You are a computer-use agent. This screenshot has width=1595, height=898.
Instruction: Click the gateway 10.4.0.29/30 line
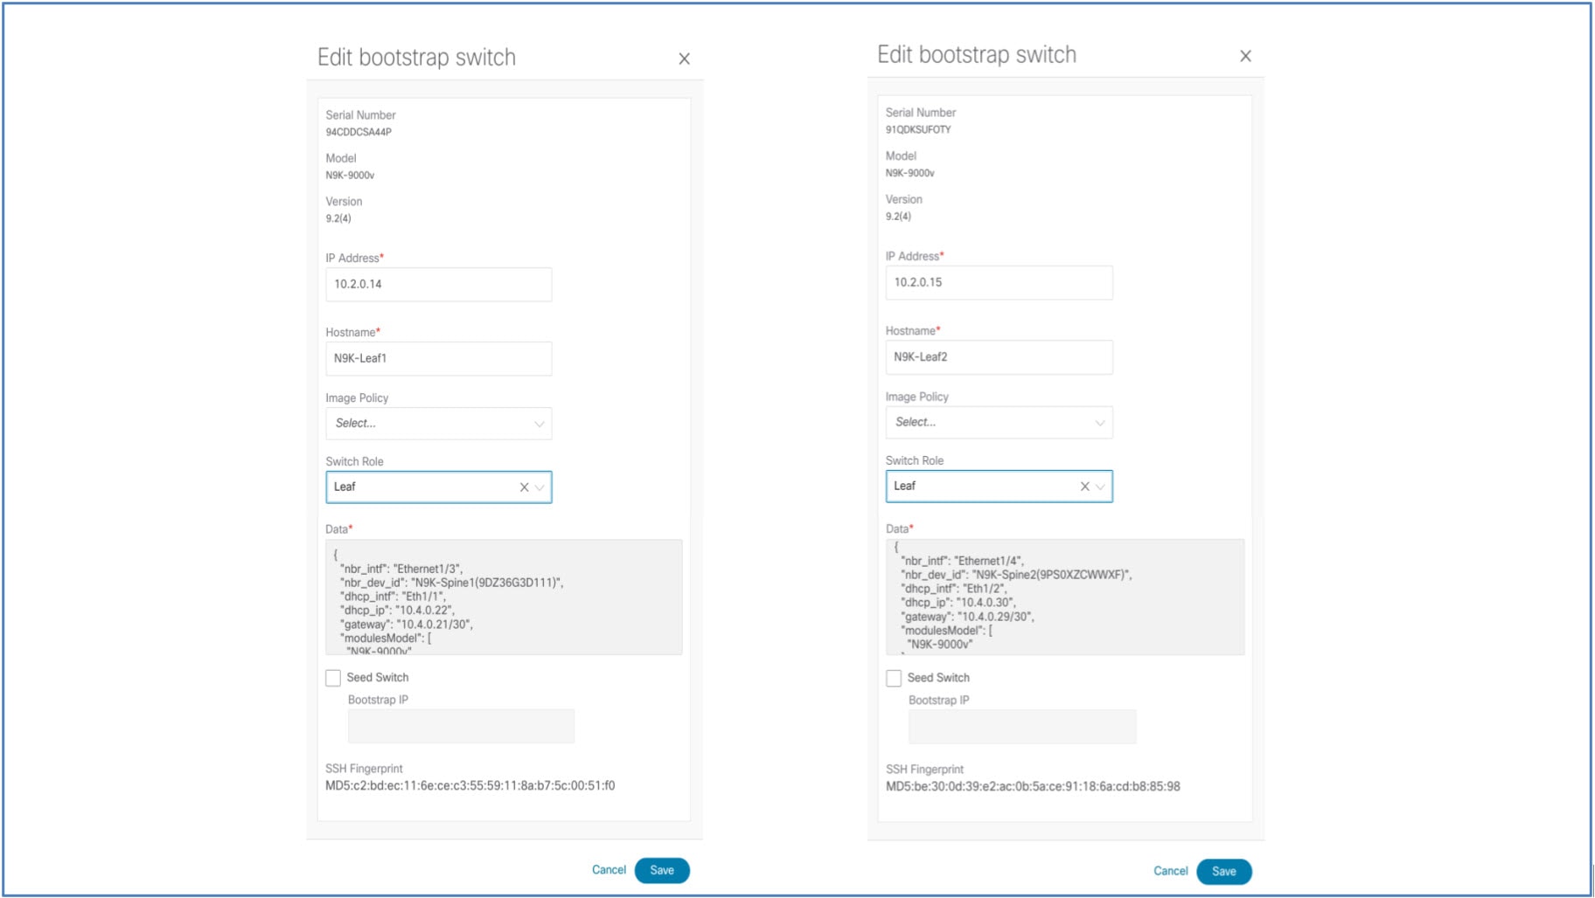coord(967,617)
